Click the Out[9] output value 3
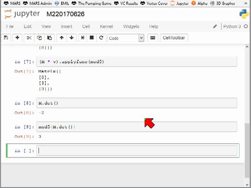Viewport: 251px width, 188px height. pos(40,137)
